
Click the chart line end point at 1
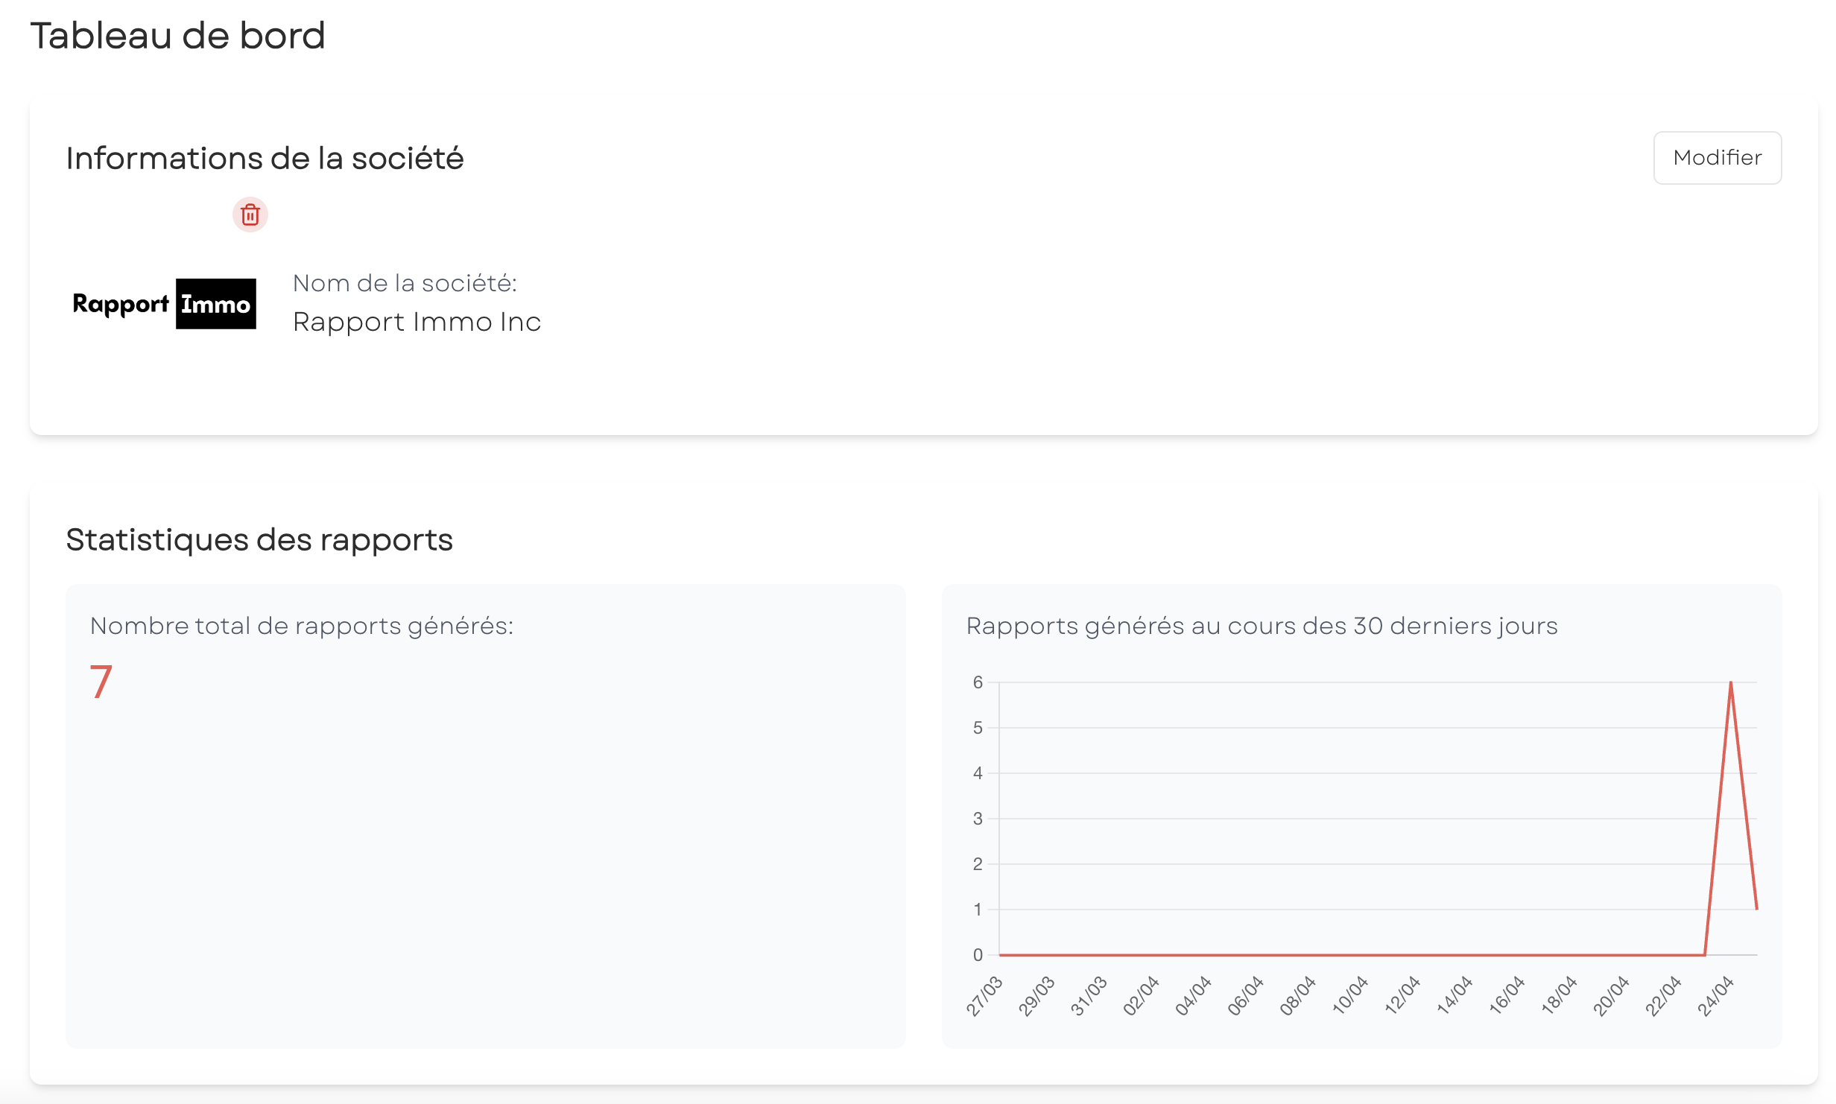point(1756,909)
